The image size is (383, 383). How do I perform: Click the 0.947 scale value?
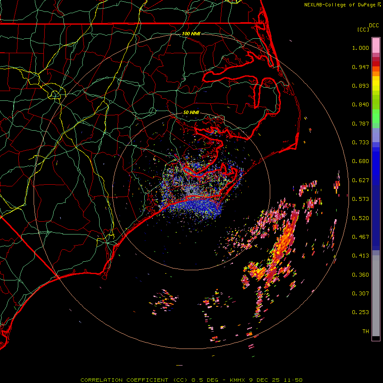click(360, 67)
